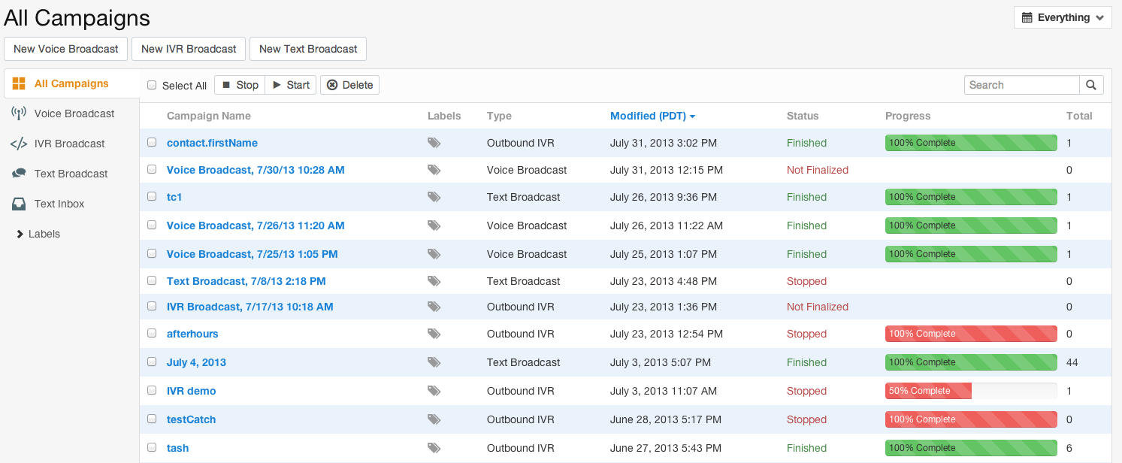Expand the Labels section in the sidebar

point(38,234)
